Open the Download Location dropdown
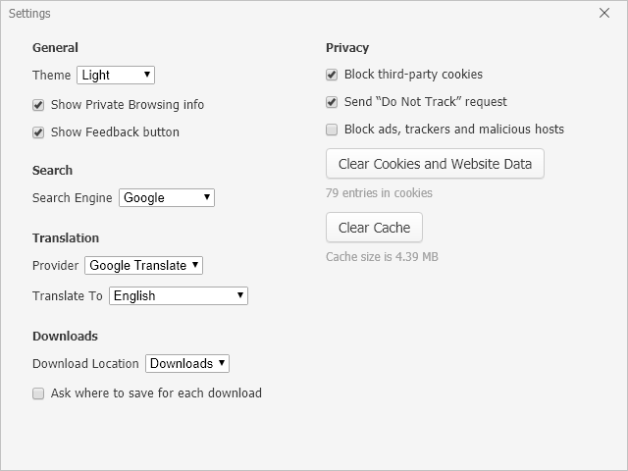The image size is (628, 471). point(186,363)
